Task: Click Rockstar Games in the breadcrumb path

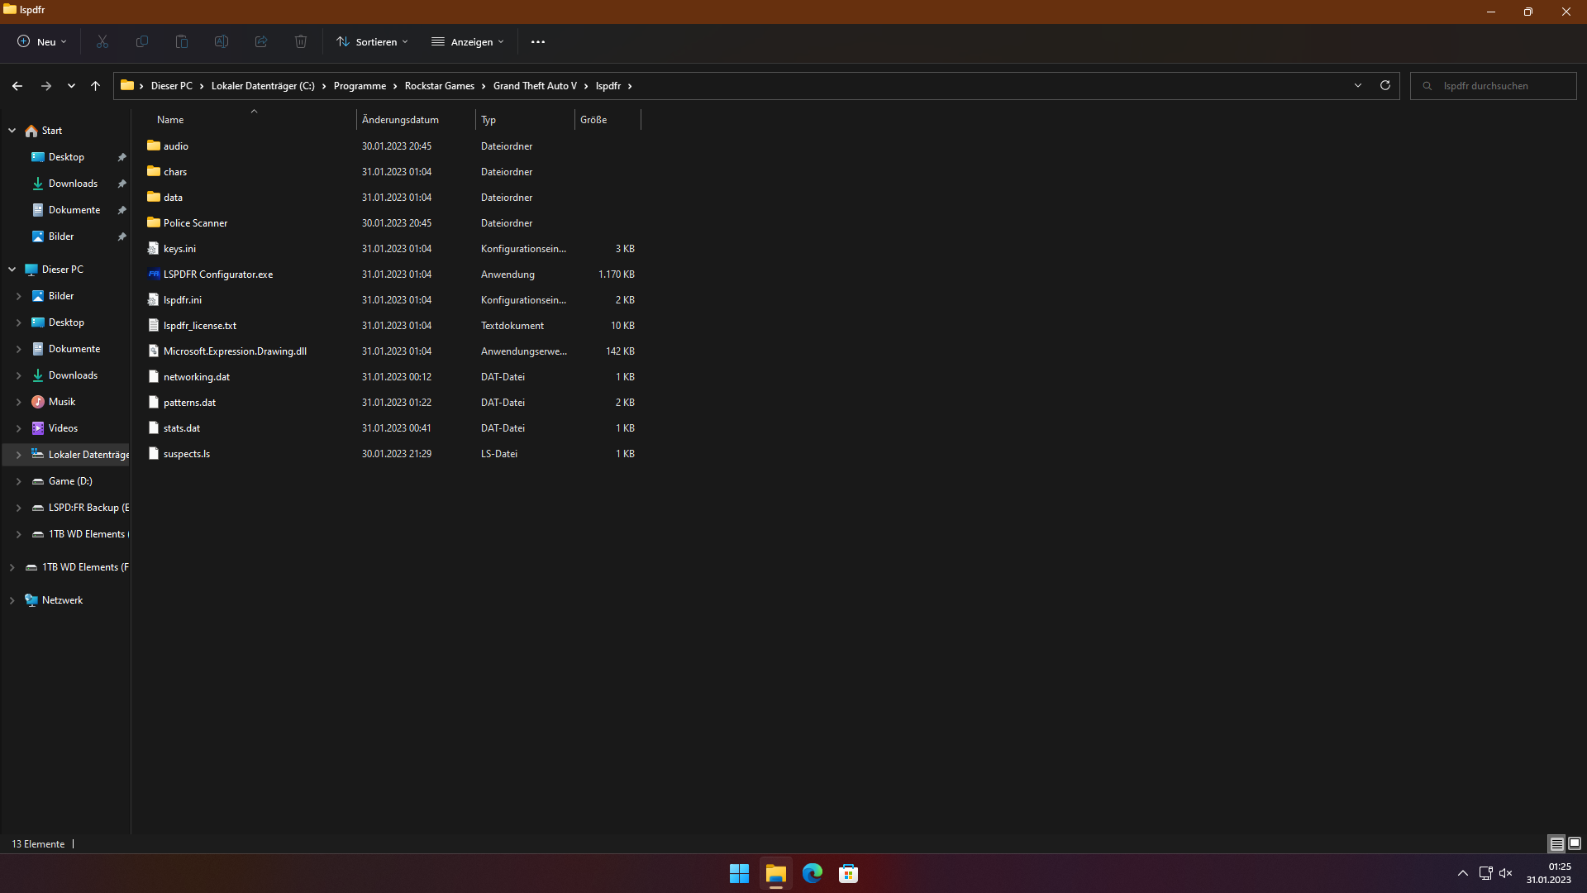Action: point(439,86)
